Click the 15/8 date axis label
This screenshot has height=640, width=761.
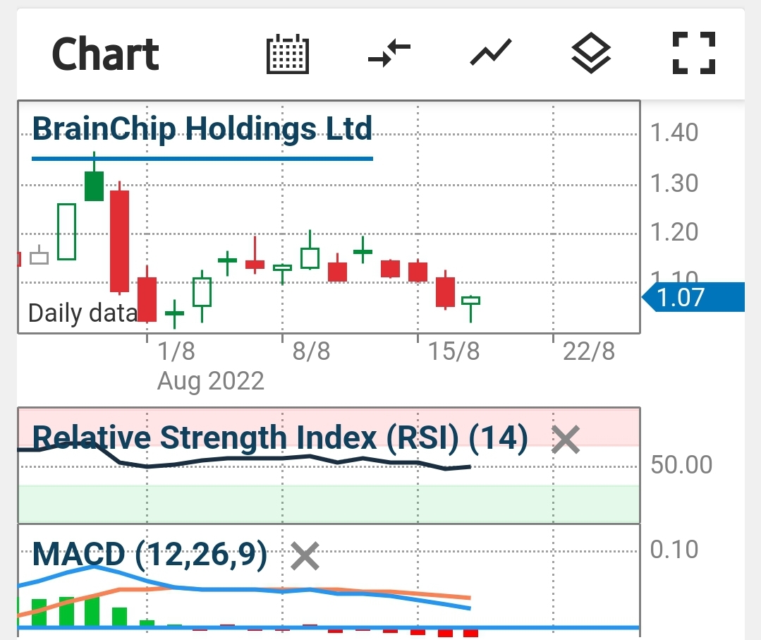(x=453, y=351)
